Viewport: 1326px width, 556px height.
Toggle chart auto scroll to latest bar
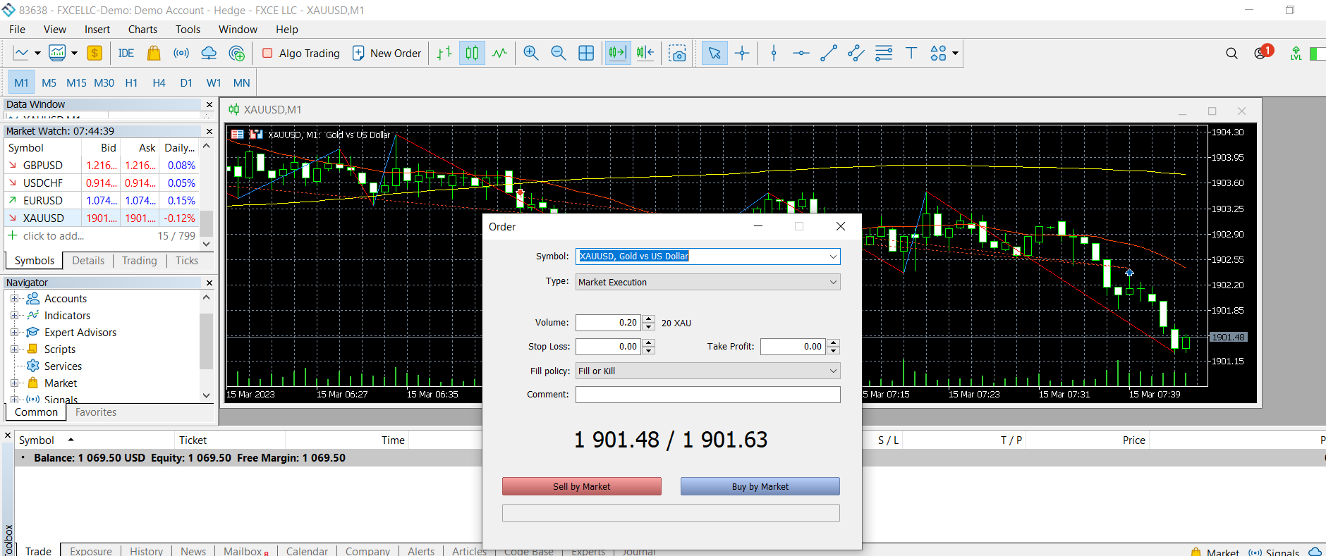coord(617,54)
